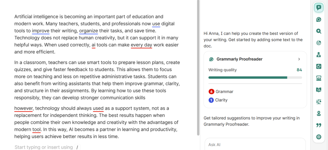Screen dimensions: 328x150
Task: Click into the Ask AI input field
Action: tap(255, 145)
